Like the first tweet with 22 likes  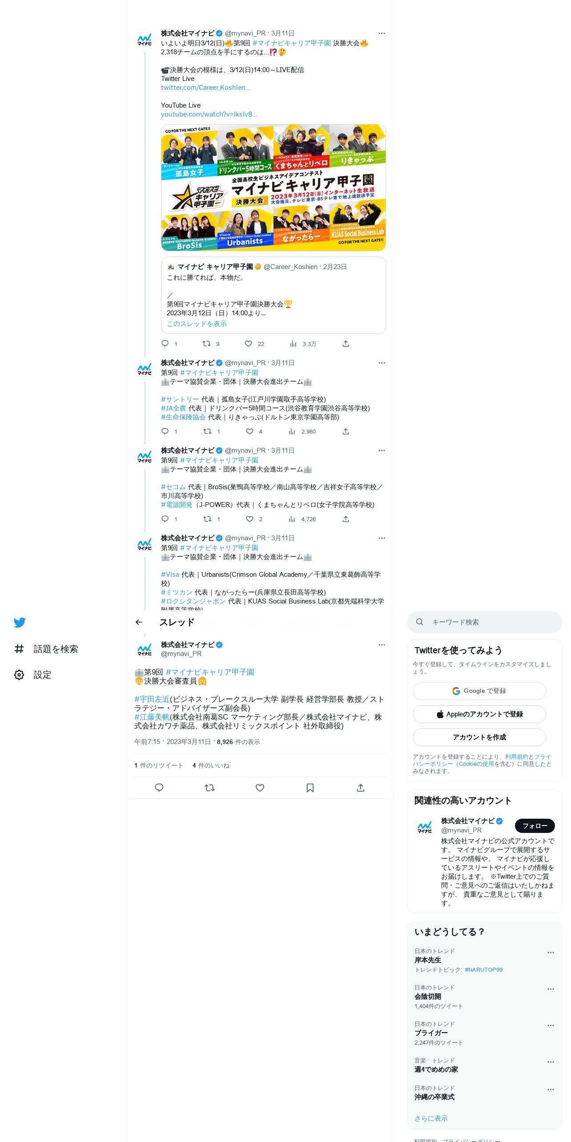click(249, 344)
